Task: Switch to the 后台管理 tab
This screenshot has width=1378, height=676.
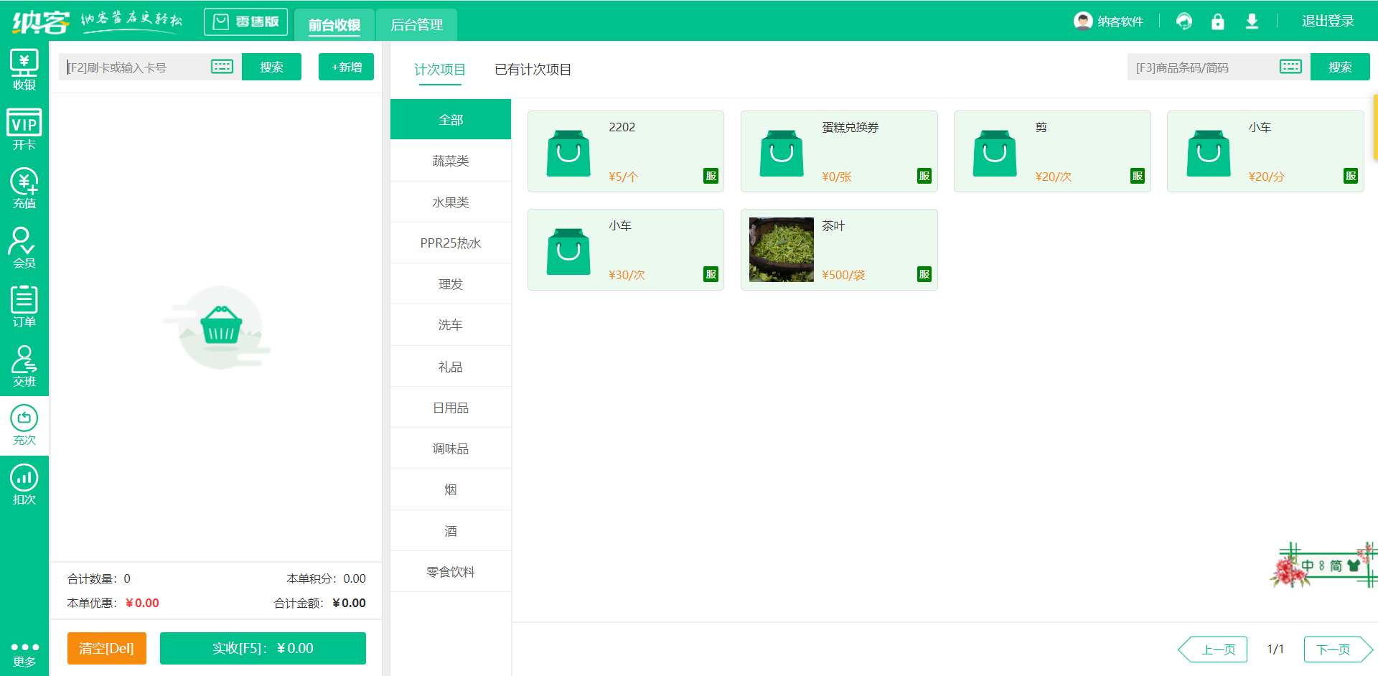Action: click(x=416, y=24)
